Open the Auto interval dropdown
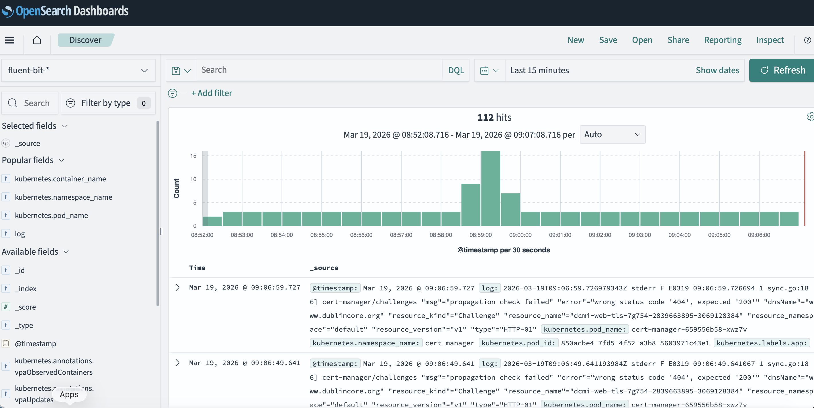This screenshot has width=814, height=408. 613,134
